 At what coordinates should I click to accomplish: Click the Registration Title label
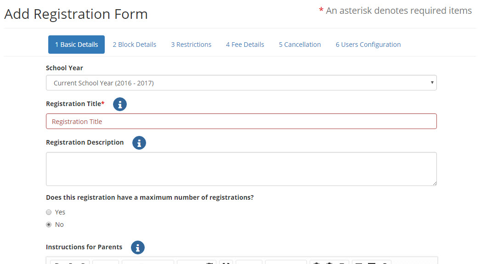coord(75,104)
